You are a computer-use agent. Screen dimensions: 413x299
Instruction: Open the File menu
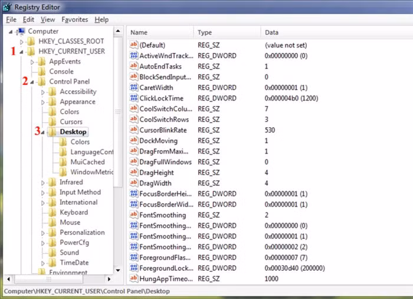click(11, 19)
